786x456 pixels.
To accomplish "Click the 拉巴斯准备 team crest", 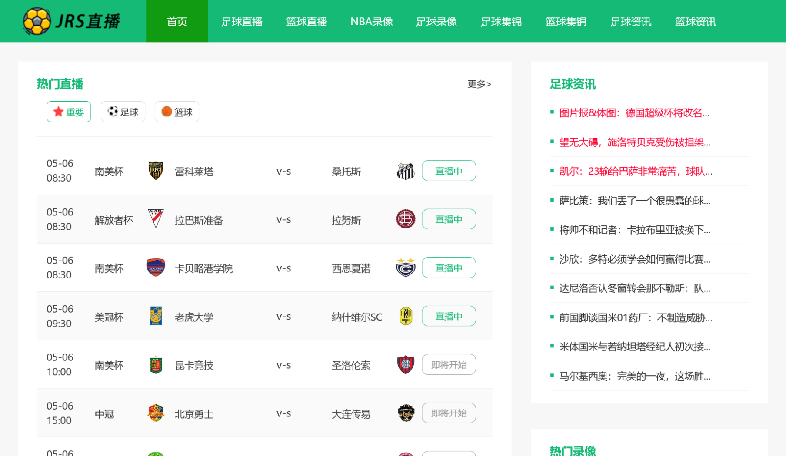I will (156, 219).
